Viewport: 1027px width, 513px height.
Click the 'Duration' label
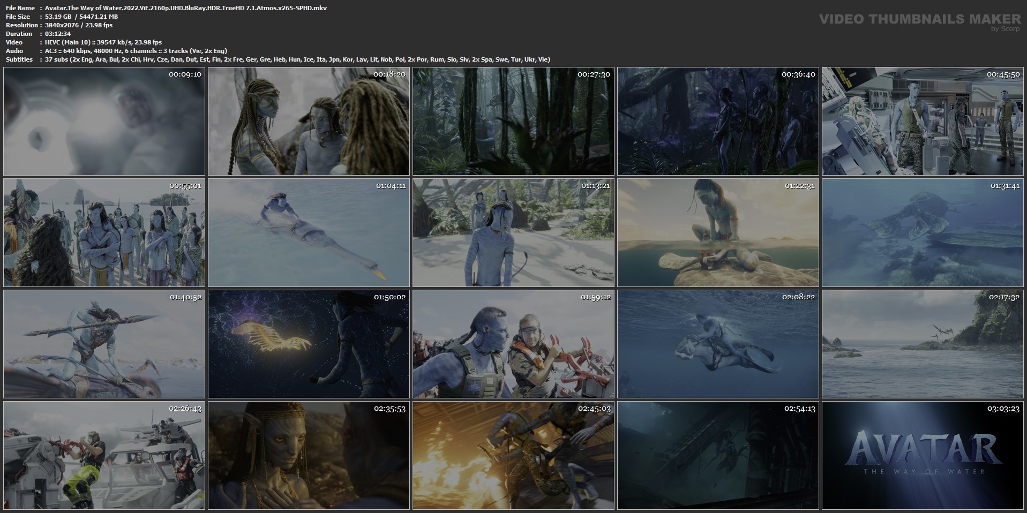[x=19, y=34]
